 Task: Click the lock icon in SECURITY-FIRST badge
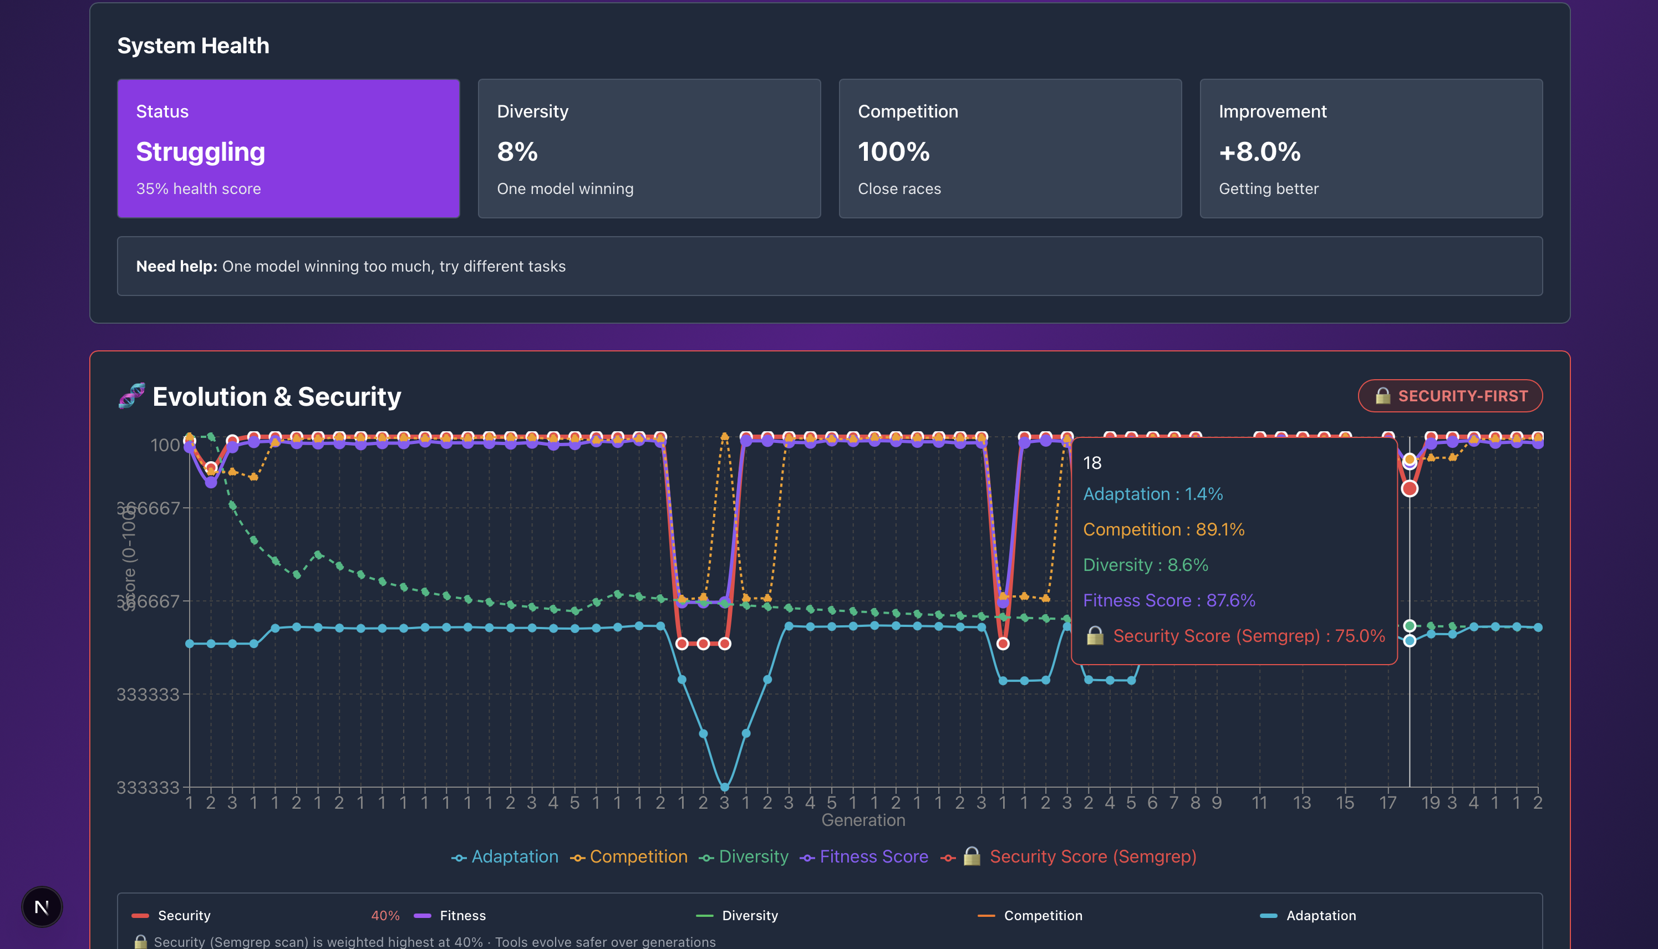click(1383, 396)
